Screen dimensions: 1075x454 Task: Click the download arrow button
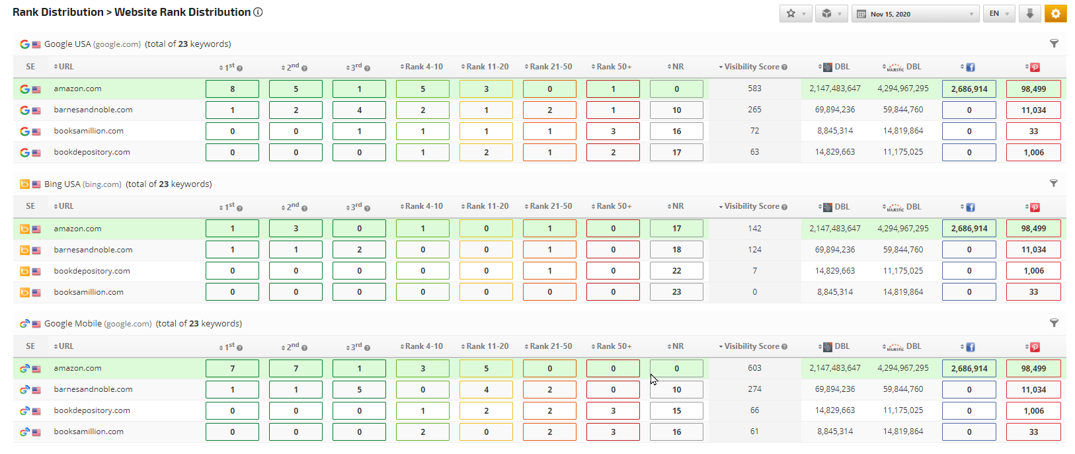tap(1029, 14)
